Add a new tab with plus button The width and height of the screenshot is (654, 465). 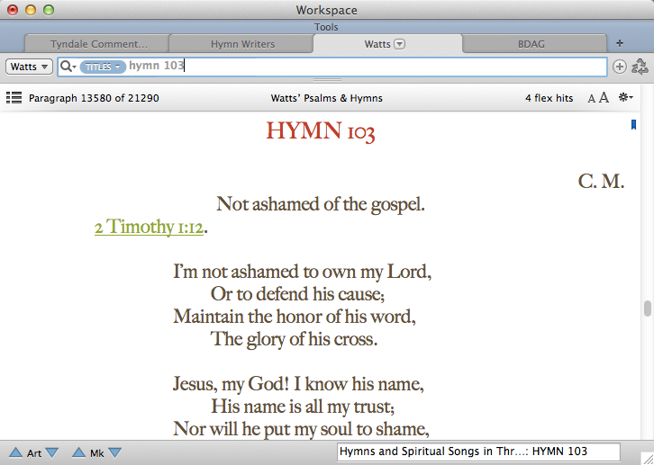pos(620,43)
